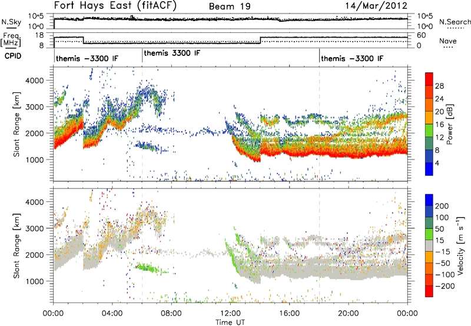Click the 'Velocity [m s-1]' color bar label

click(460, 245)
